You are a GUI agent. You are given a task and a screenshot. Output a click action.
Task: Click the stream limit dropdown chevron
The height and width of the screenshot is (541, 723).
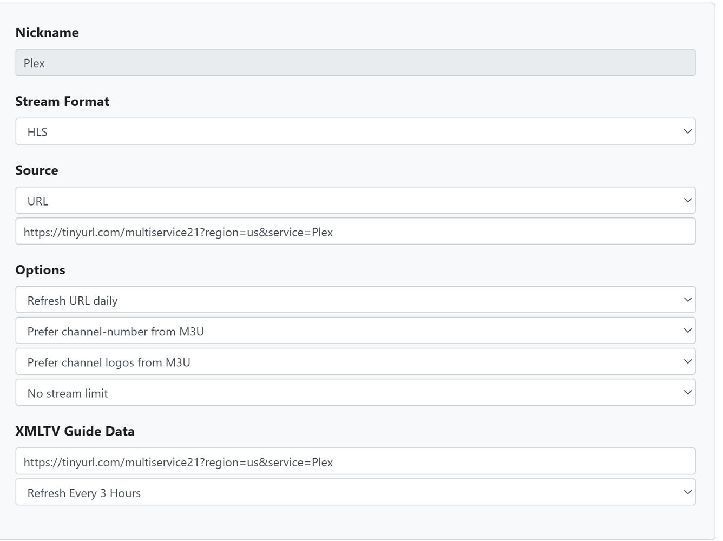click(x=688, y=392)
